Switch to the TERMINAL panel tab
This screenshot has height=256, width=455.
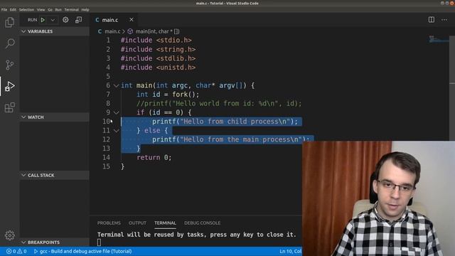(165, 223)
